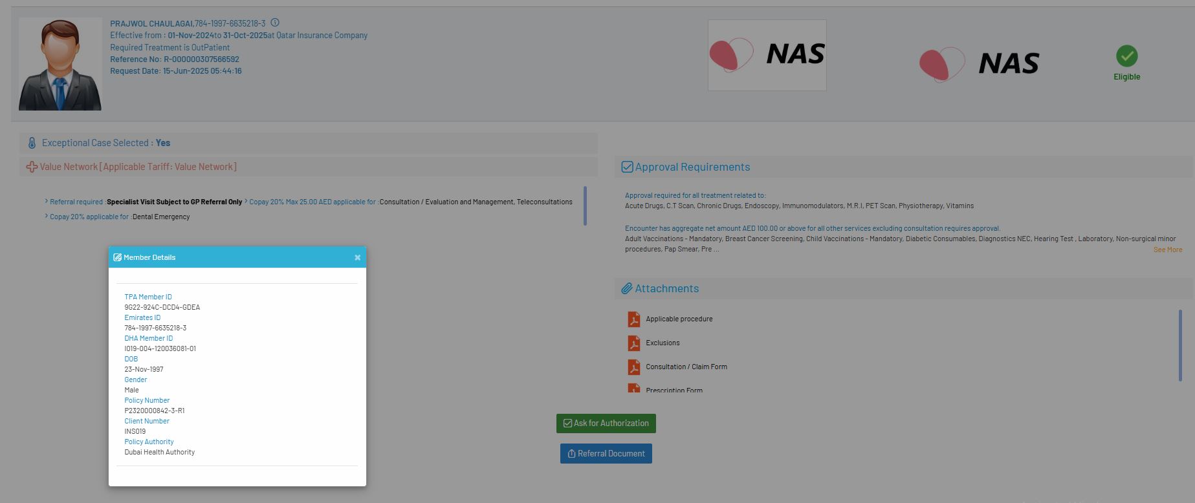Click the green Eligible checkmark icon

(1127, 56)
